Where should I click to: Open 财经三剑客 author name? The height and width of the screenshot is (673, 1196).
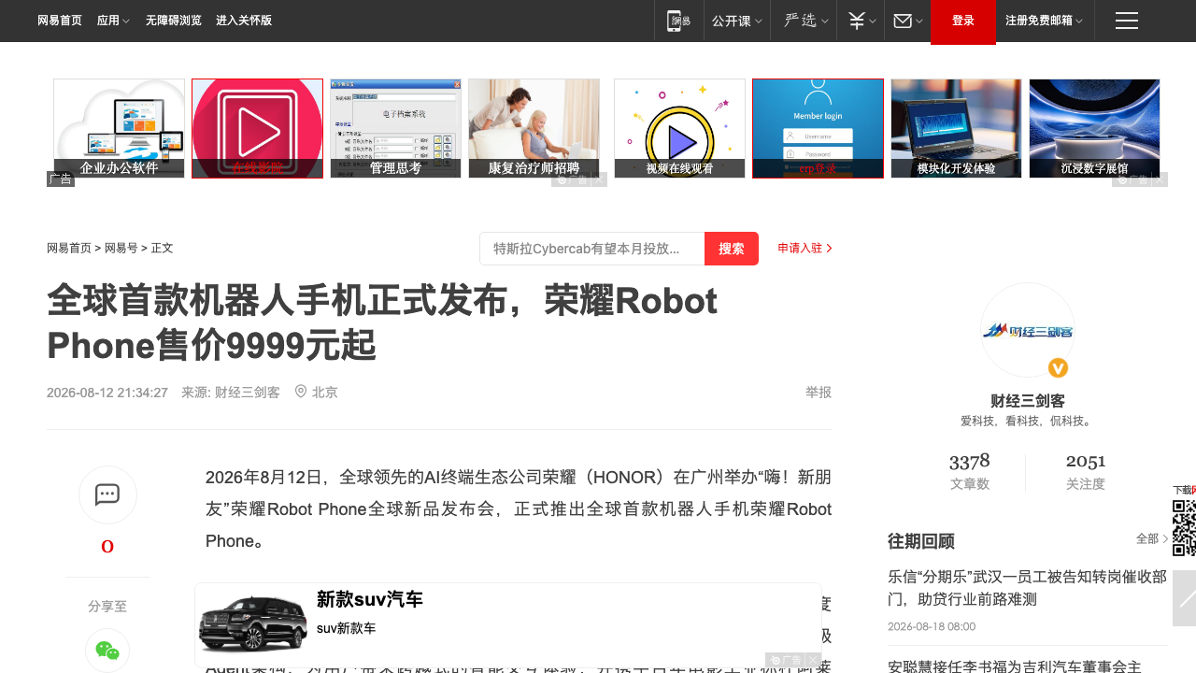pos(1028,401)
